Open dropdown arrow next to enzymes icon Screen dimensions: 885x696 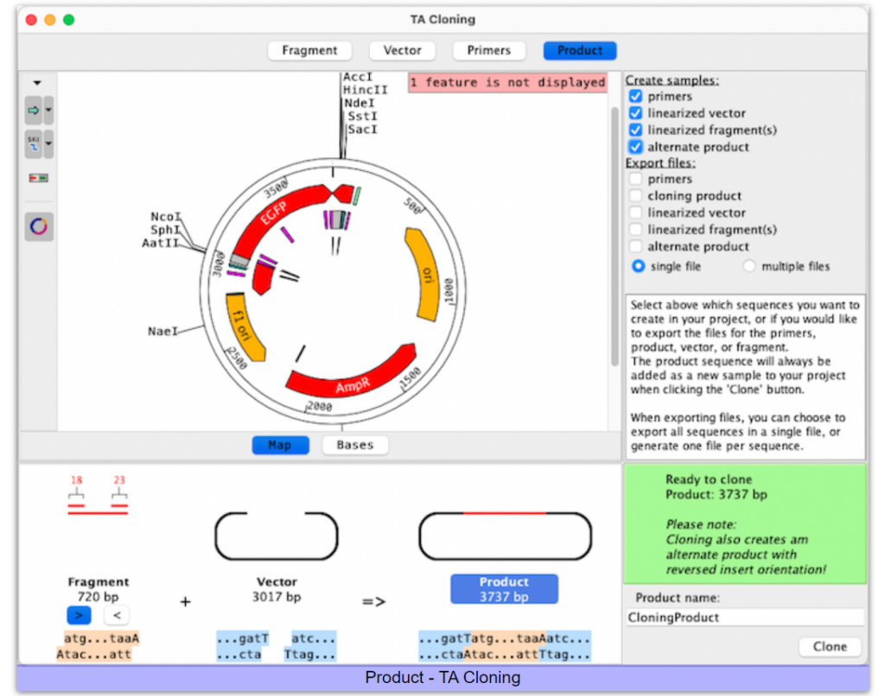pyautogui.click(x=49, y=144)
